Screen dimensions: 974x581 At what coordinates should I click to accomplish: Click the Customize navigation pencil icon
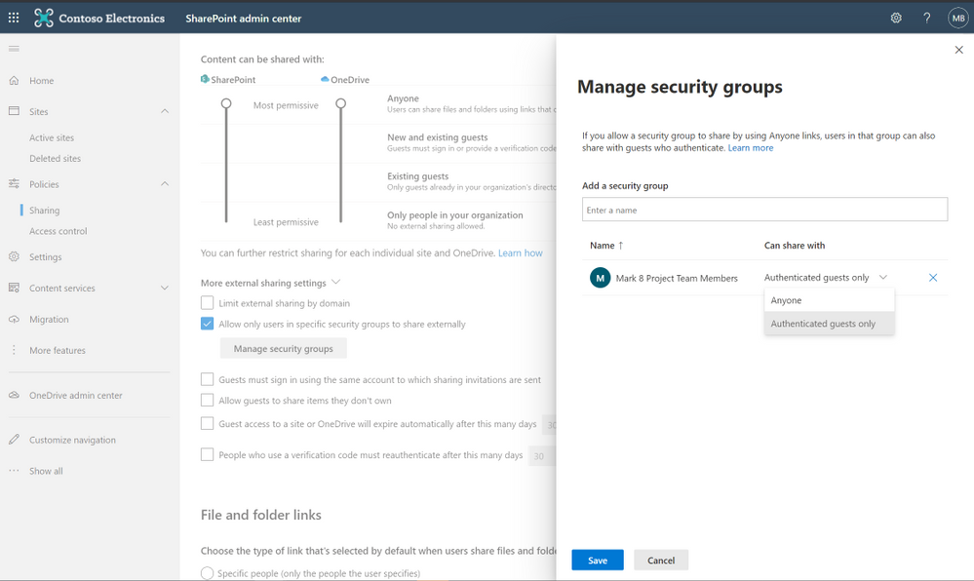point(14,440)
